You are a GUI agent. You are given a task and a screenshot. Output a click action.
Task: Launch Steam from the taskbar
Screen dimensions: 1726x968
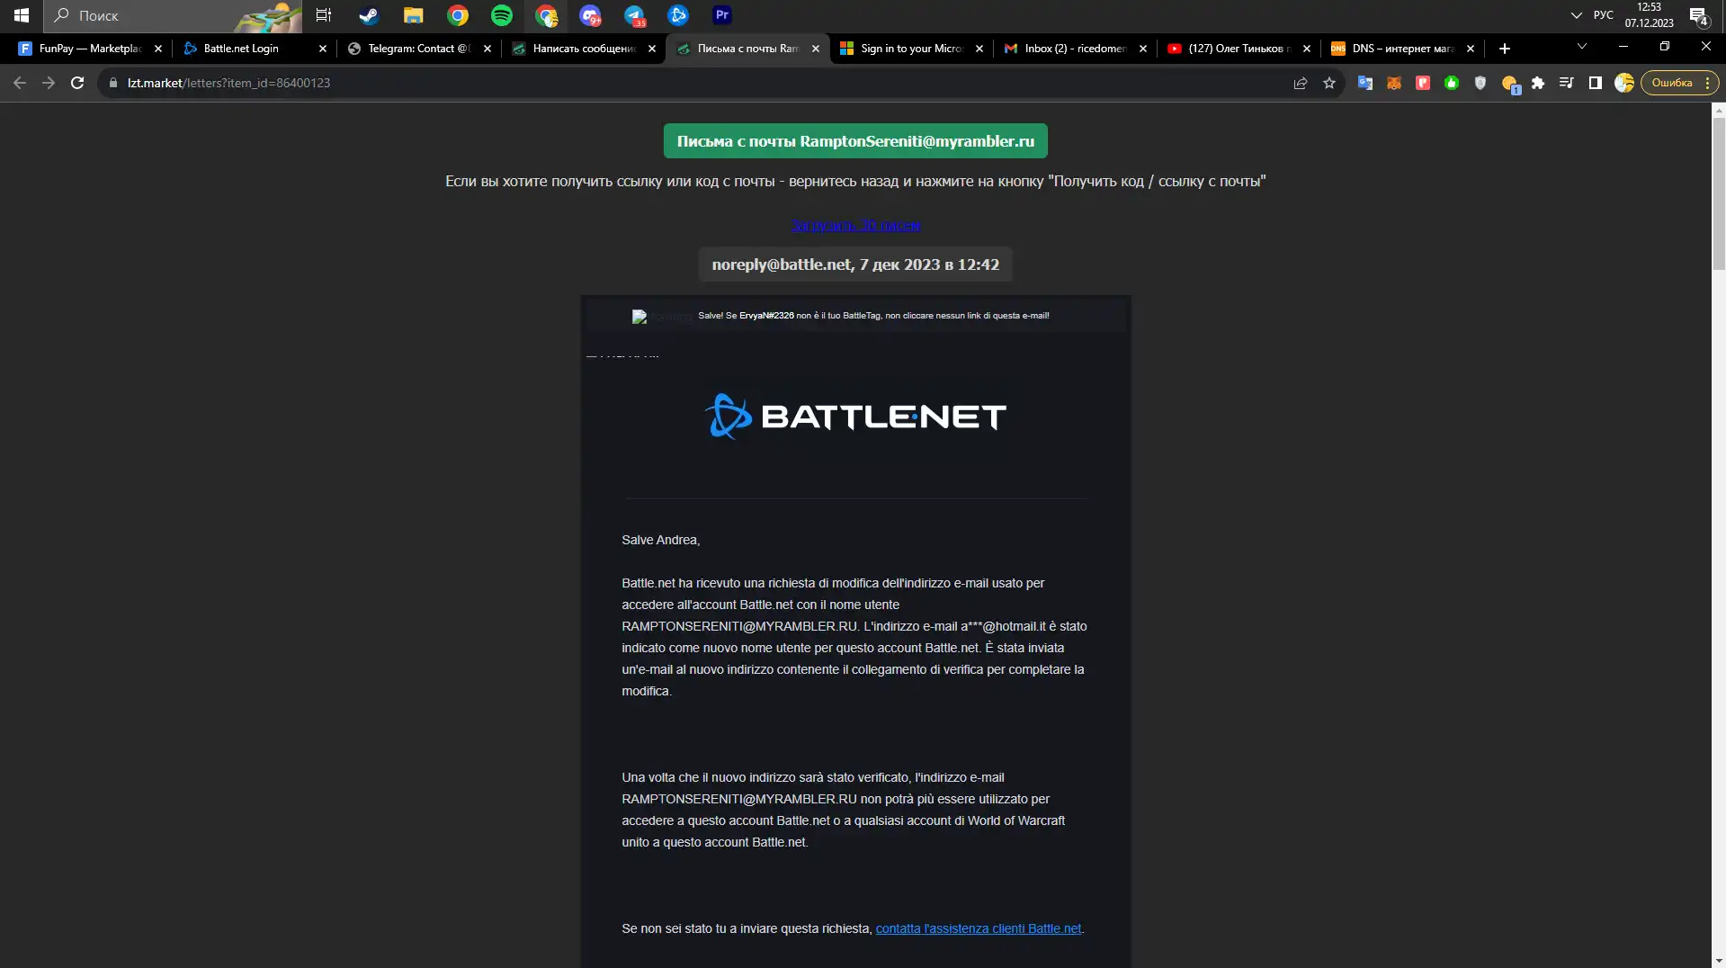[369, 15]
